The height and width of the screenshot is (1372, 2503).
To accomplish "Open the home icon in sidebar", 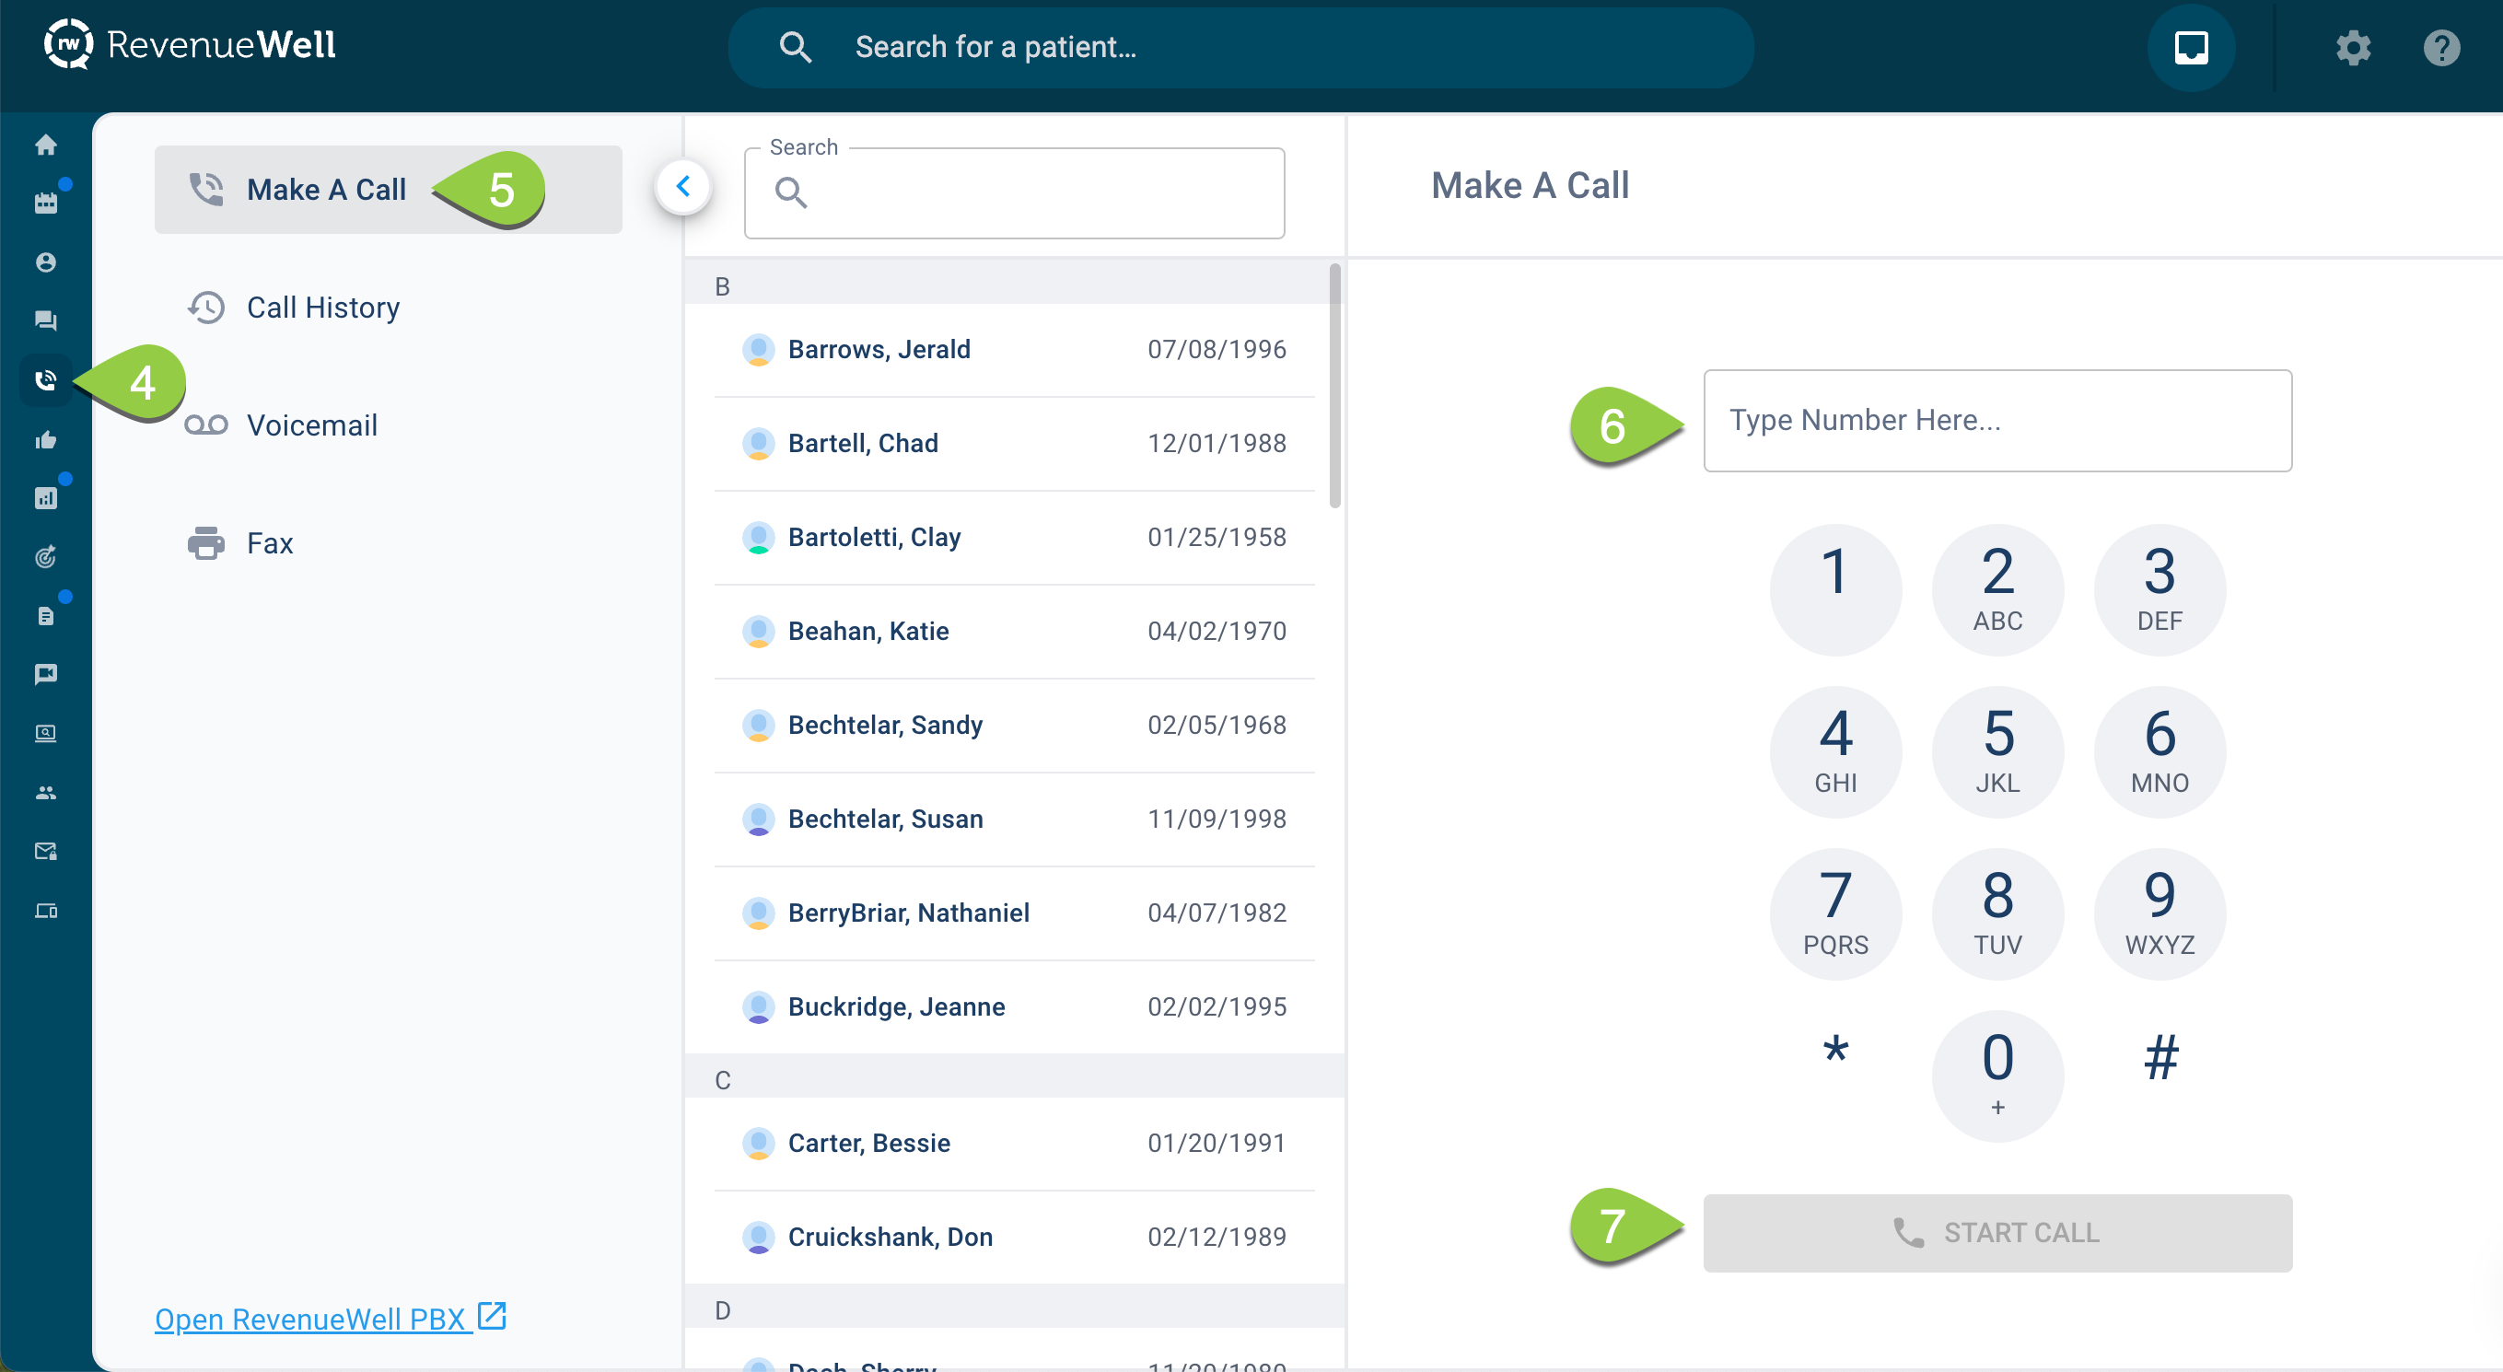I will pos(46,145).
